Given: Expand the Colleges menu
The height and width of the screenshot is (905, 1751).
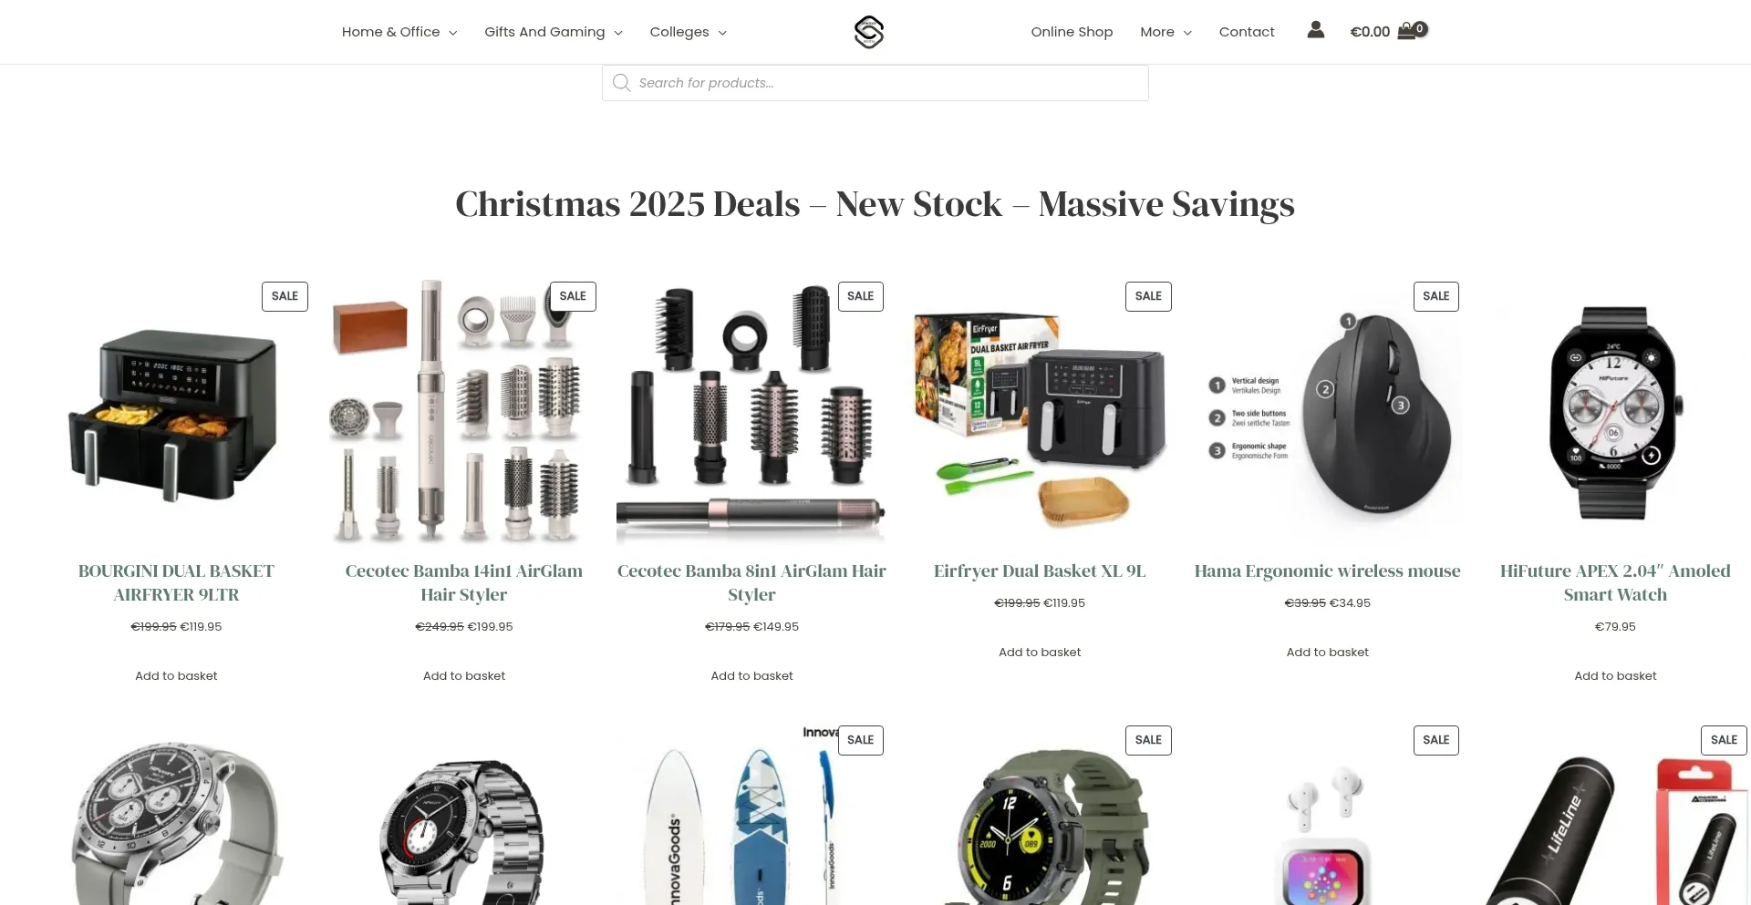Looking at the screenshot, I should coord(689,32).
